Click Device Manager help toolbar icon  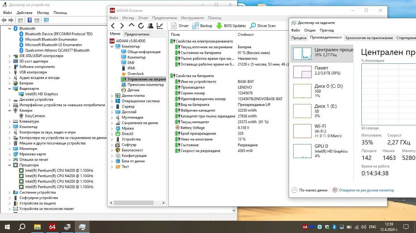click(30, 20)
